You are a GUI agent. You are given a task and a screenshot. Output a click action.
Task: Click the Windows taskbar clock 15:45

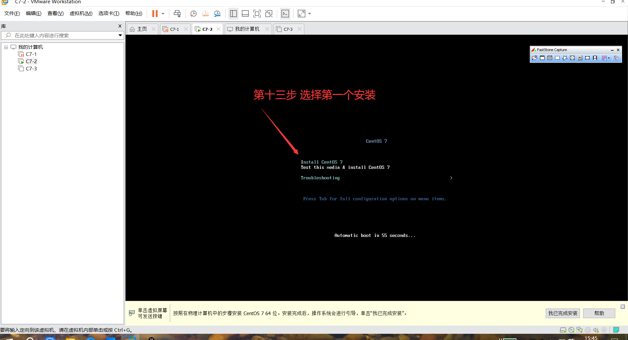point(591,338)
